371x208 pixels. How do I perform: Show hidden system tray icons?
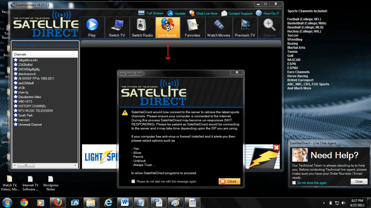(324, 203)
